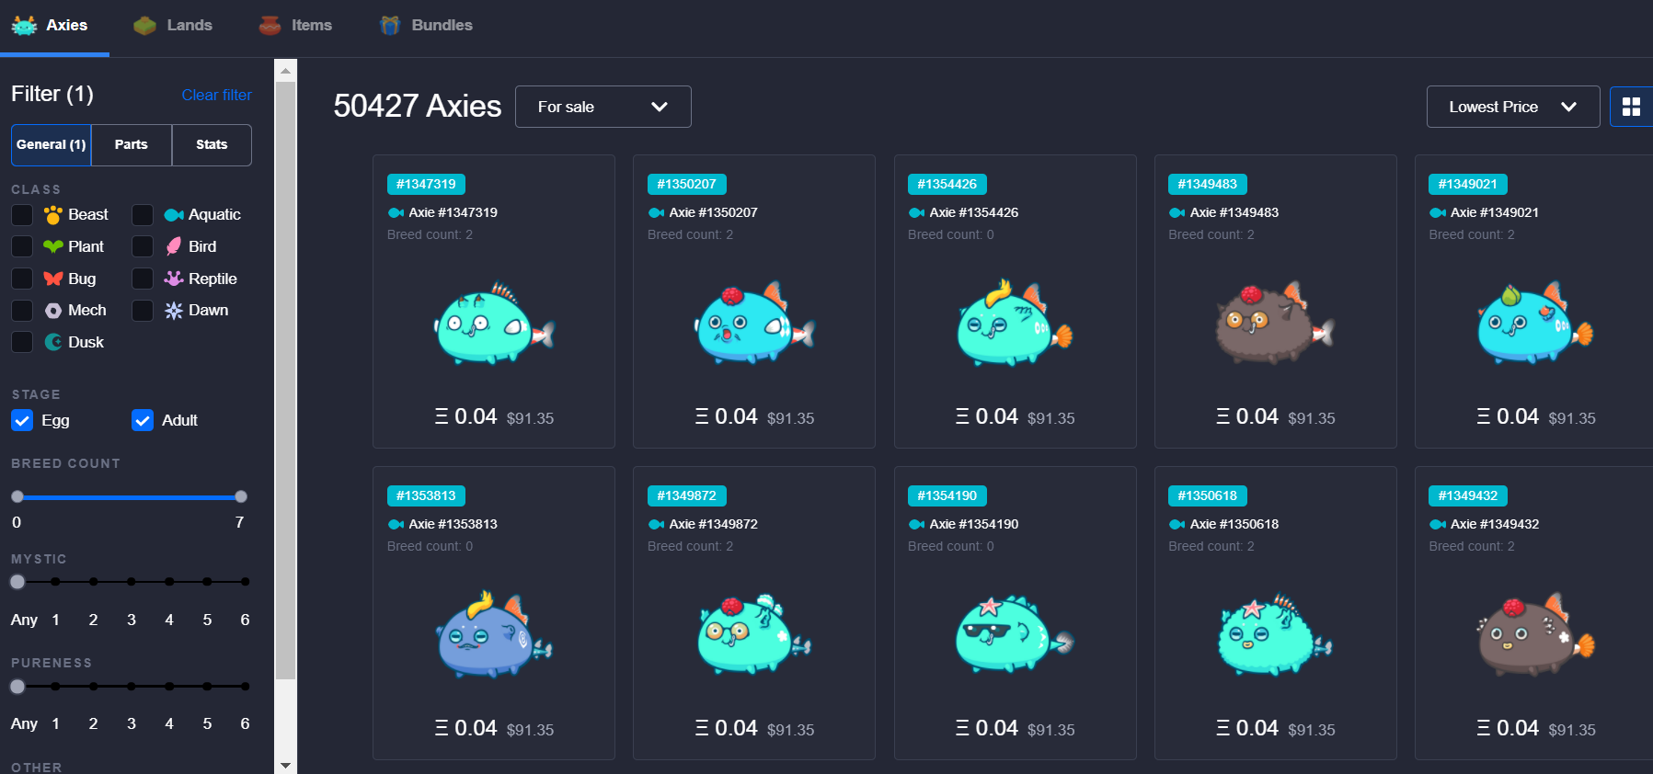Open the #1349872 ID badge

tap(686, 495)
